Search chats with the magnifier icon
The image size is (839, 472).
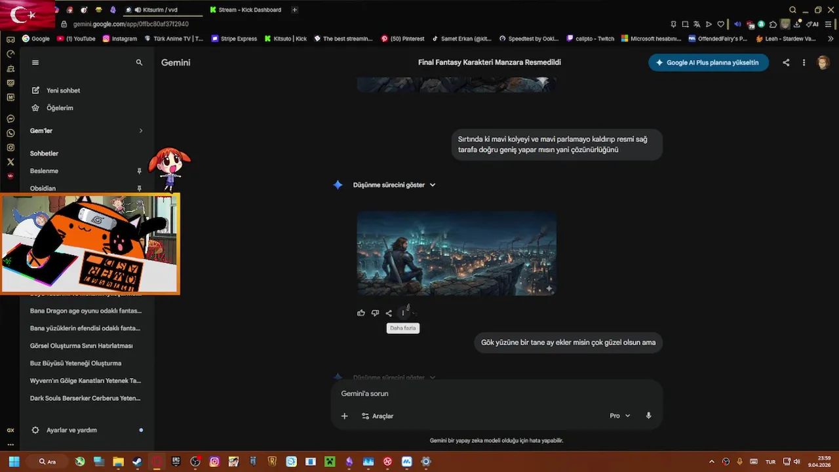139,63
